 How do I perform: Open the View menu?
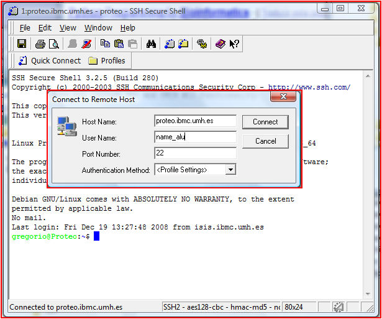pos(68,28)
